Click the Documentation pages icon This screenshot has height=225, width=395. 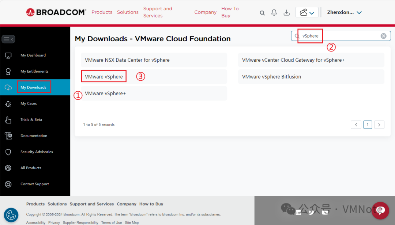click(8, 136)
